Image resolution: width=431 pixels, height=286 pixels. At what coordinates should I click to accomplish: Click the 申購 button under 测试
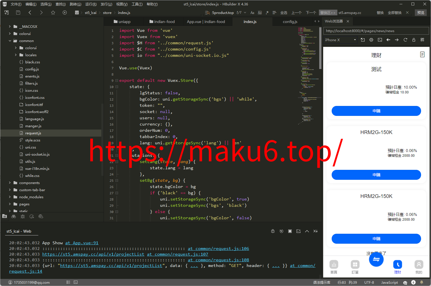[x=376, y=111]
